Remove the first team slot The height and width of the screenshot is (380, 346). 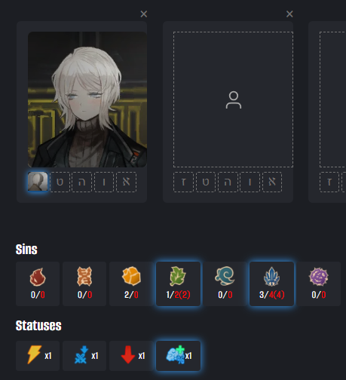tap(144, 14)
